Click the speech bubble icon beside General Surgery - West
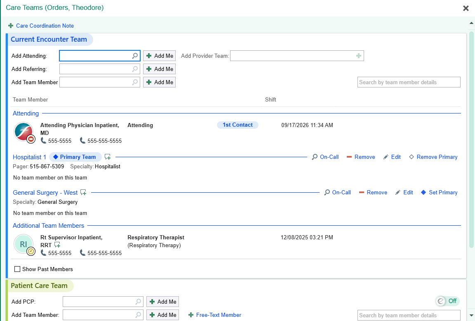Image resolution: width=475 pixels, height=321 pixels. click(x=83, y=193)
